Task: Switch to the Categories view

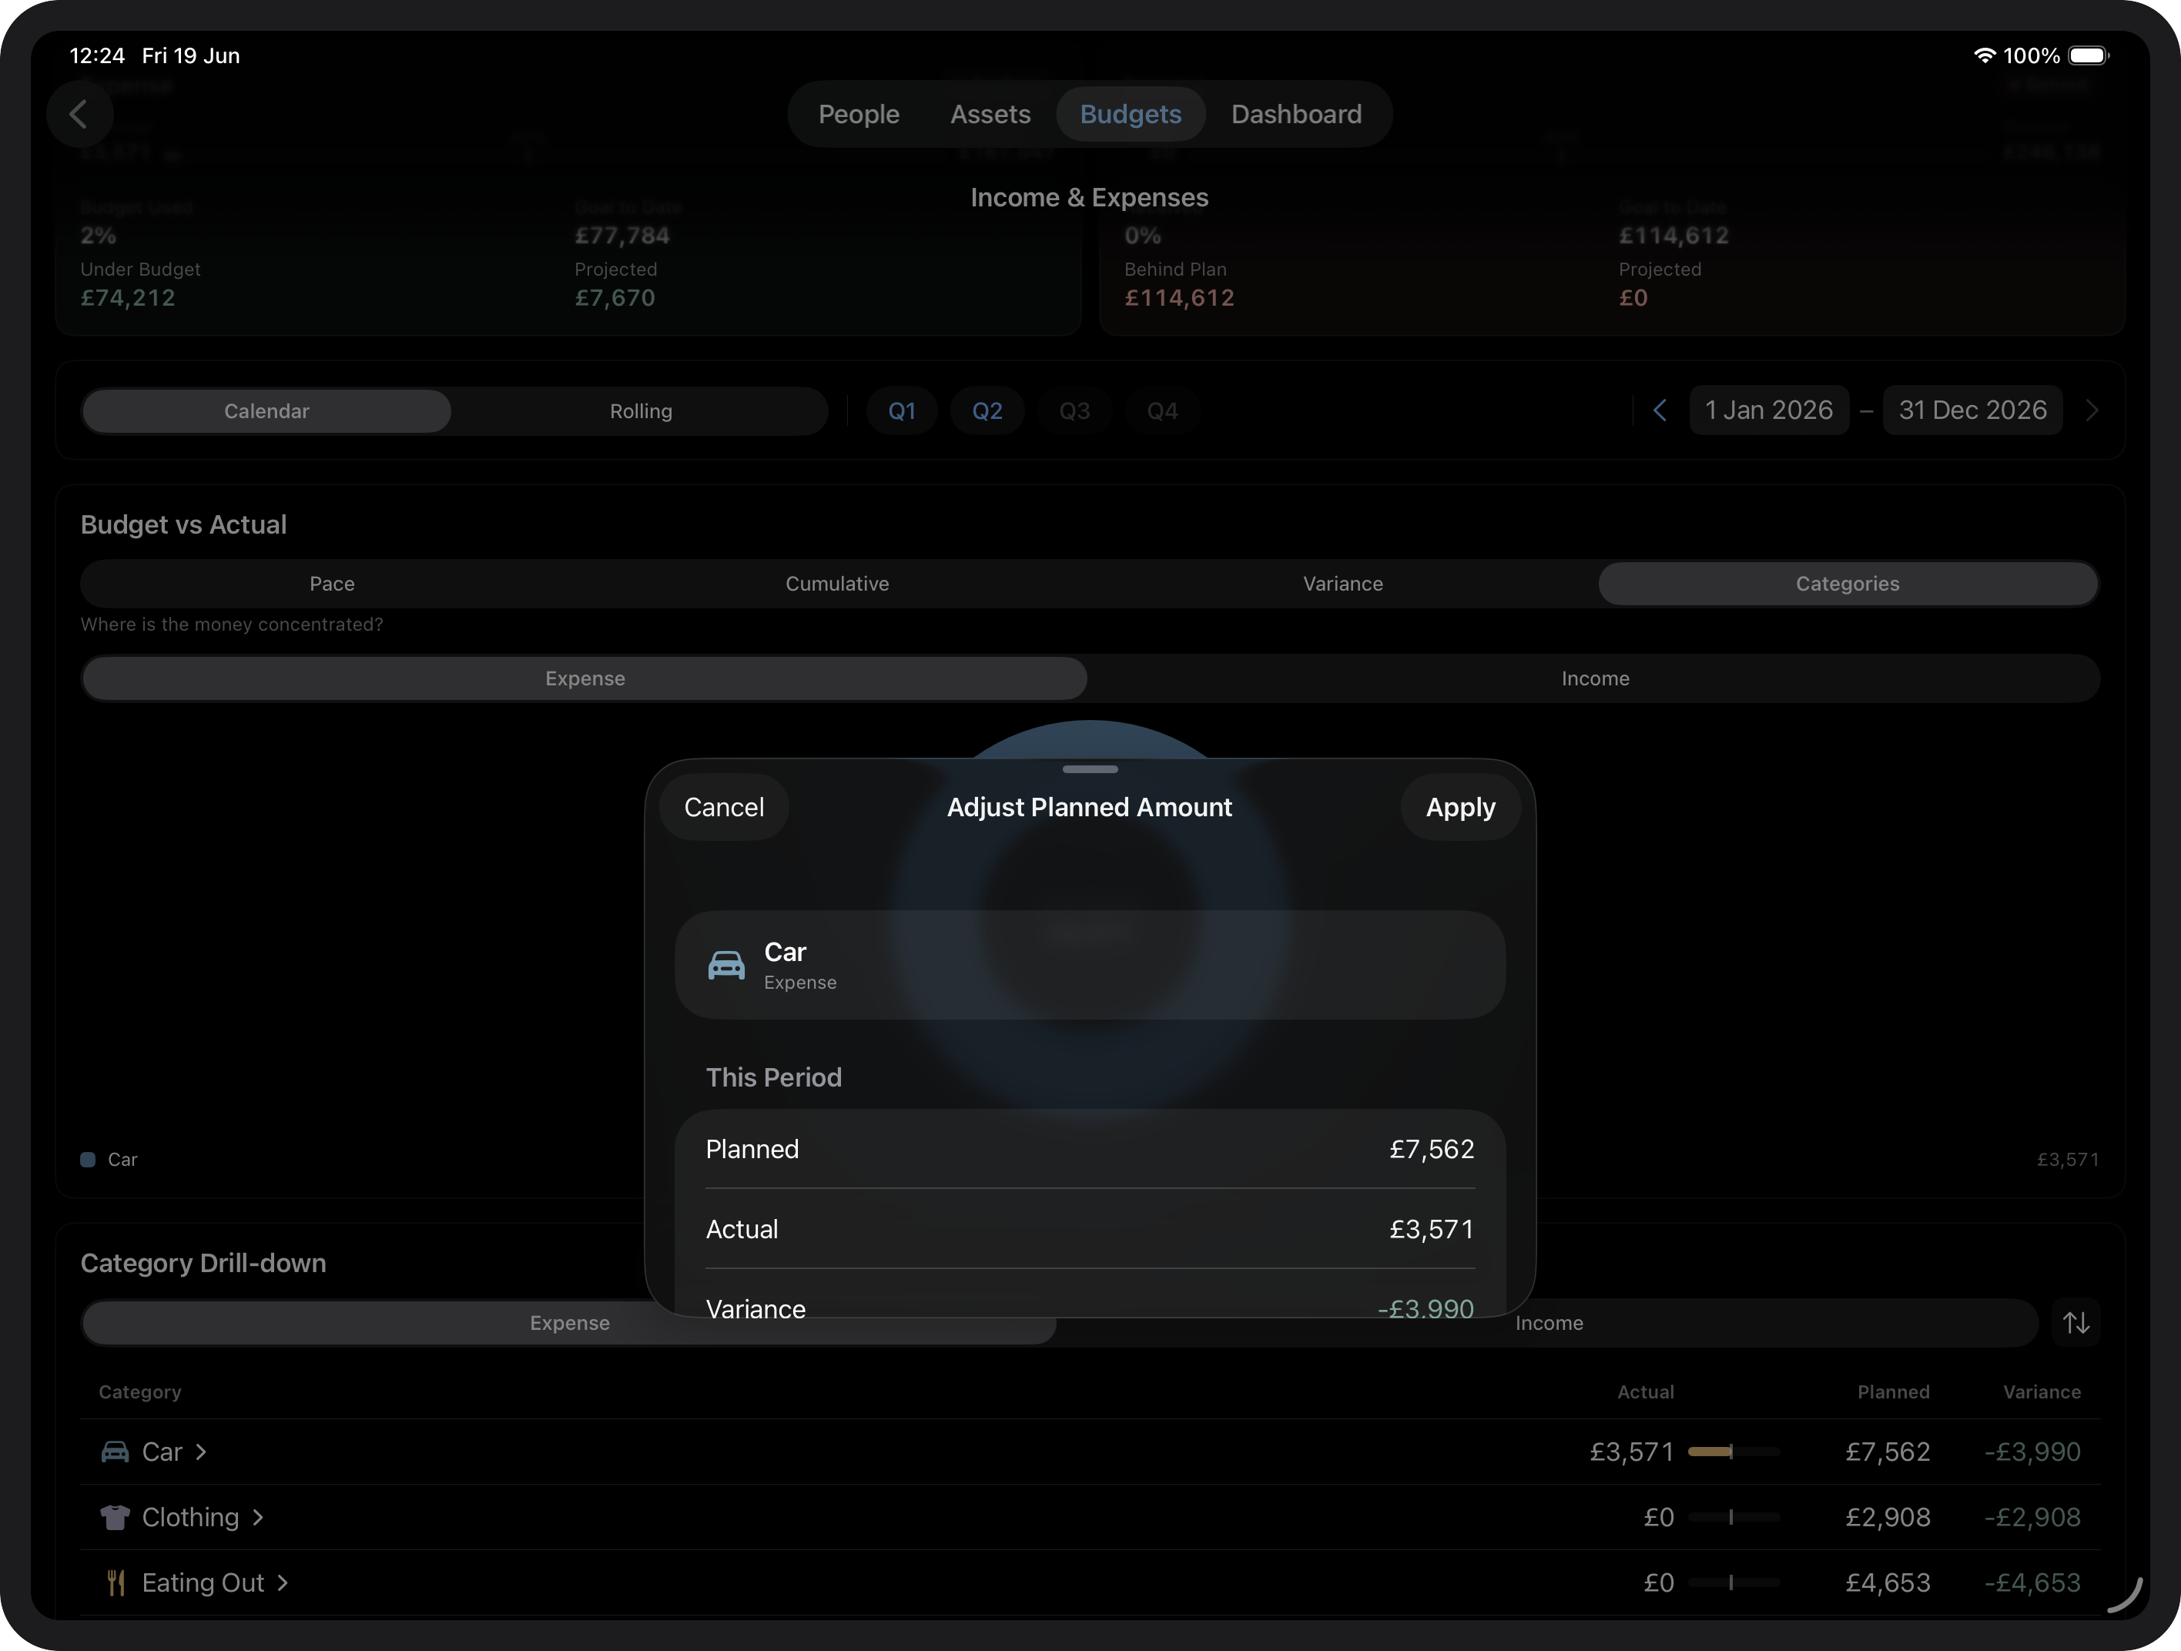Action: tap(1848, 584)
